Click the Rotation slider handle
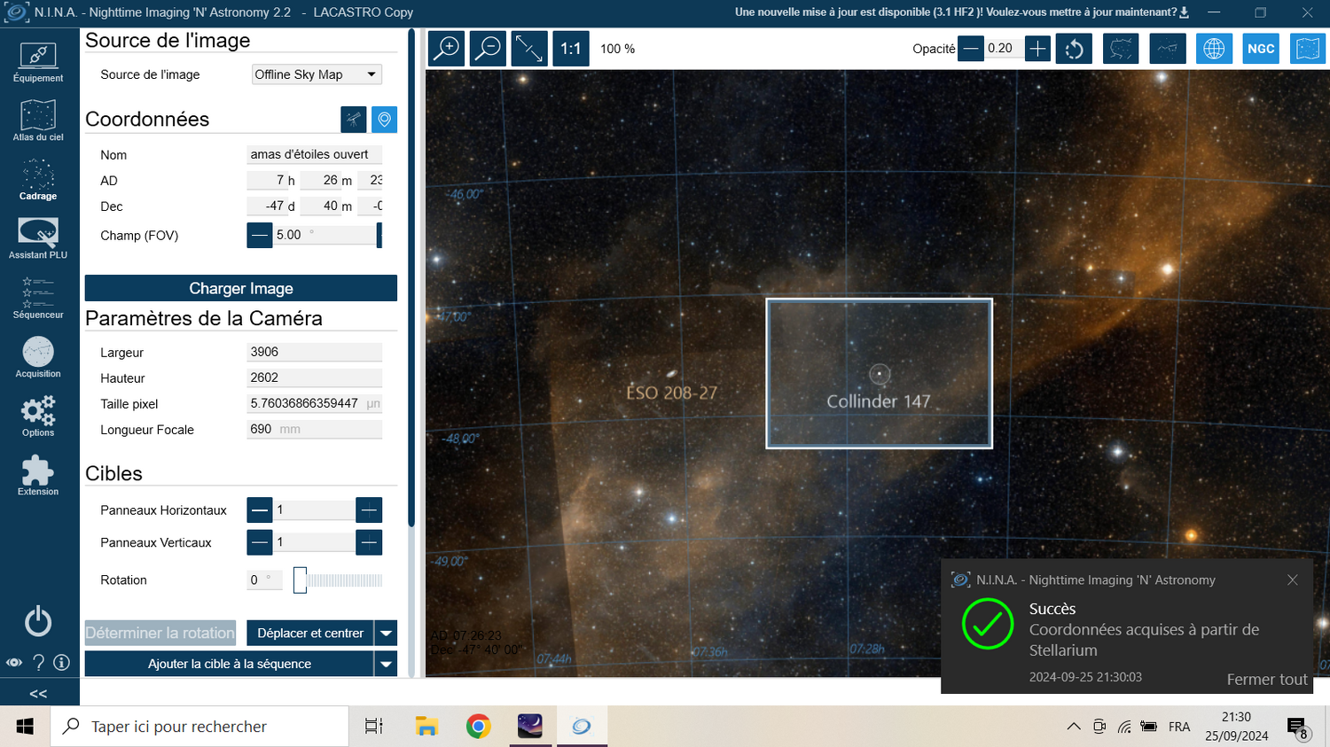Viewport: 1330px width, 747px height. click(x=300, y=580)
